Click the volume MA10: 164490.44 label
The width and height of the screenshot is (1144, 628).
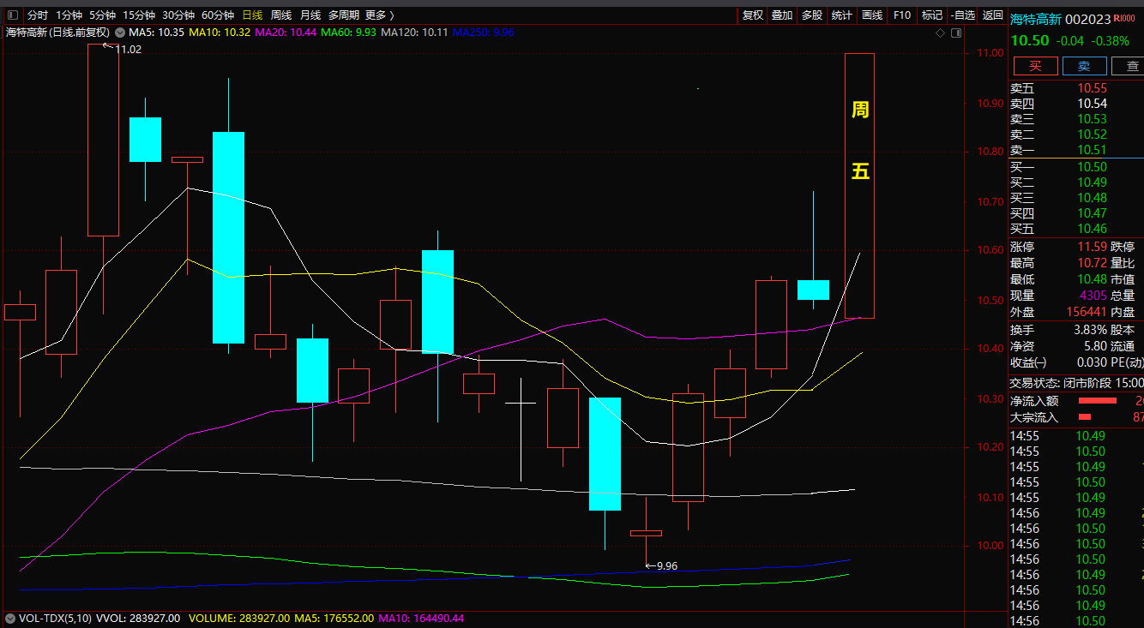click(x=421, y=618)
